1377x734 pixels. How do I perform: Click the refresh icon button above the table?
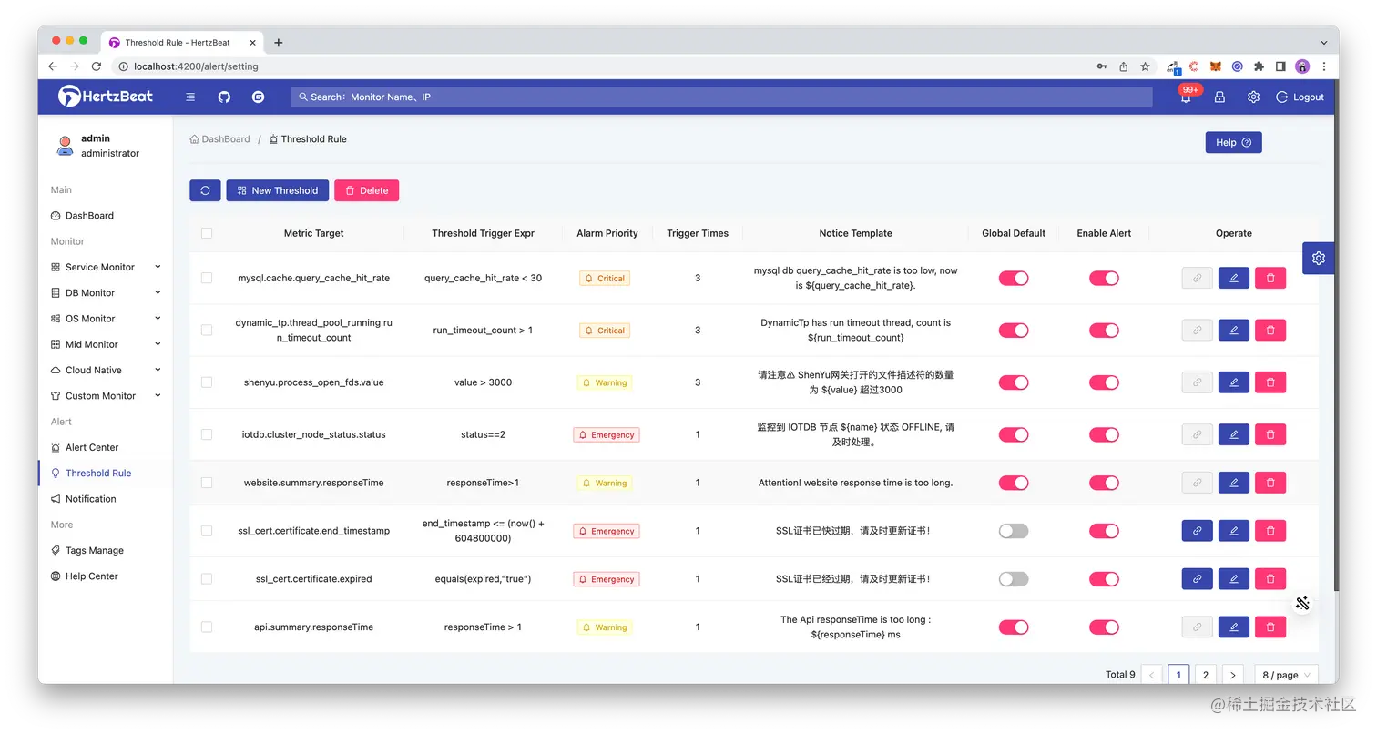pyautogui.click(x=205, y=190)
